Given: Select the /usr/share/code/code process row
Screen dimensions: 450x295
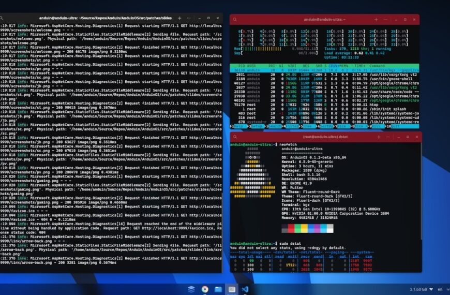Looking at the screenshot, I should coord(324,92).
